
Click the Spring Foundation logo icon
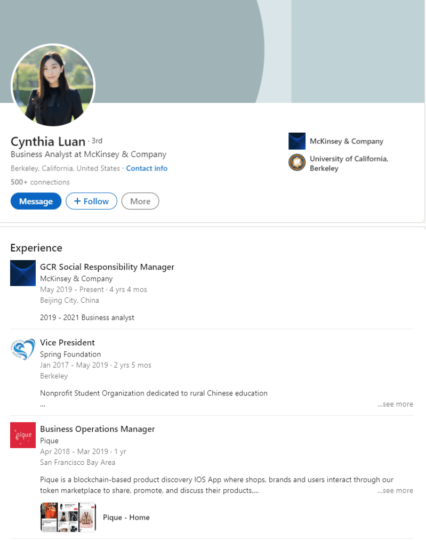click(x=23, y=349)
